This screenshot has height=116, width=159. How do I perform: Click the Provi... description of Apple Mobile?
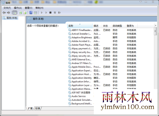pyautogui.click(x=97, y=67)
